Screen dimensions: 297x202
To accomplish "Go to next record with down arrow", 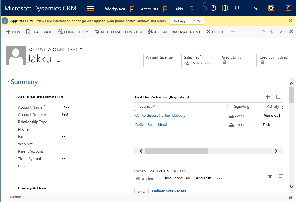I will pos(272,32).
